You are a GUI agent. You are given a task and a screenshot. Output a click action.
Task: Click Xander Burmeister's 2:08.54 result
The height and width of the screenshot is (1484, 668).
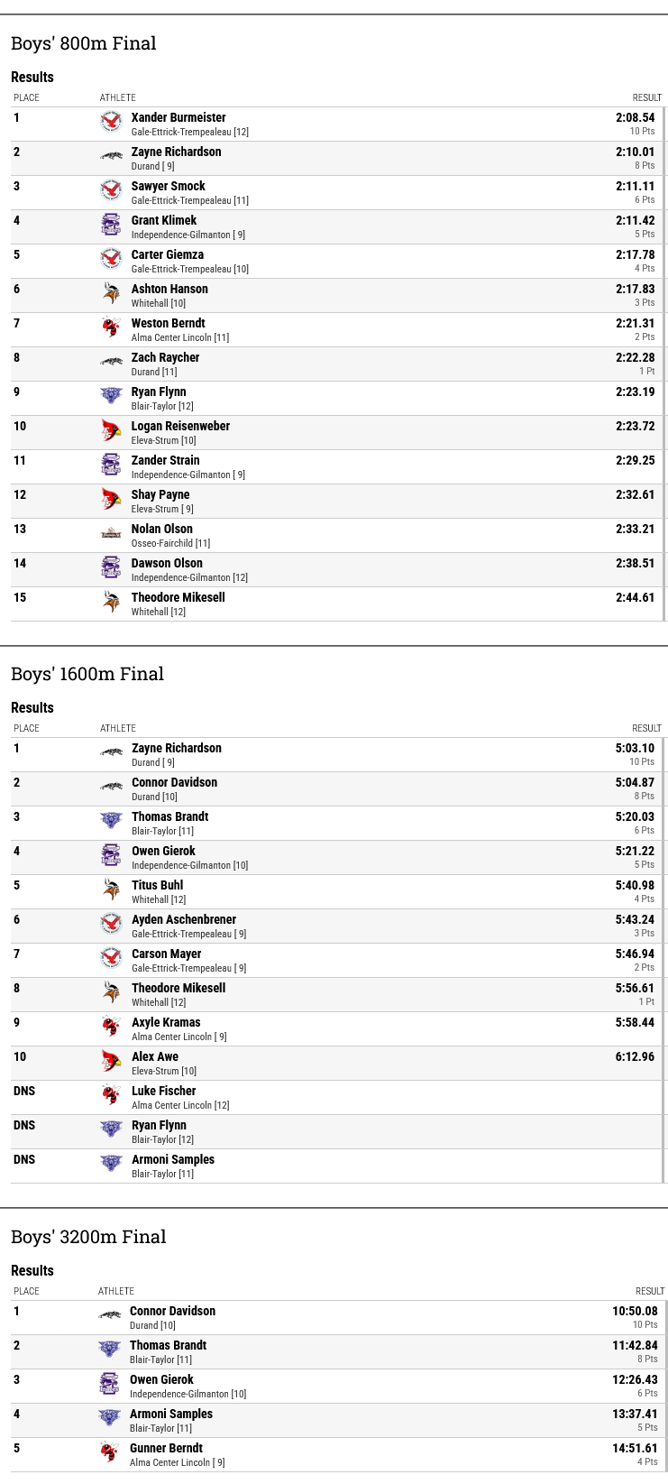coord(636,117)
